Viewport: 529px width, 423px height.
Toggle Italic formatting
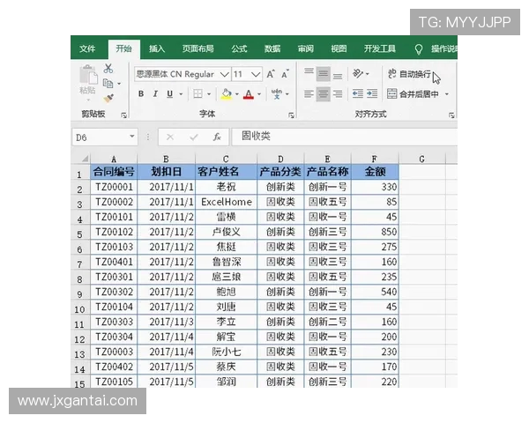coord(155,94)
